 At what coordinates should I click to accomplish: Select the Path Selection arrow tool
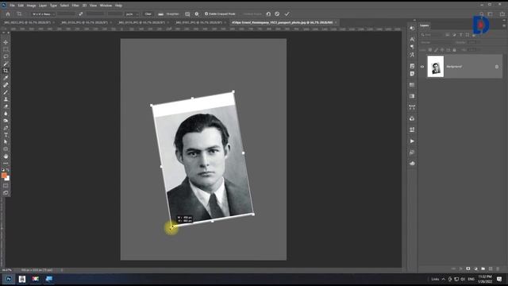(x=6, y=142)
